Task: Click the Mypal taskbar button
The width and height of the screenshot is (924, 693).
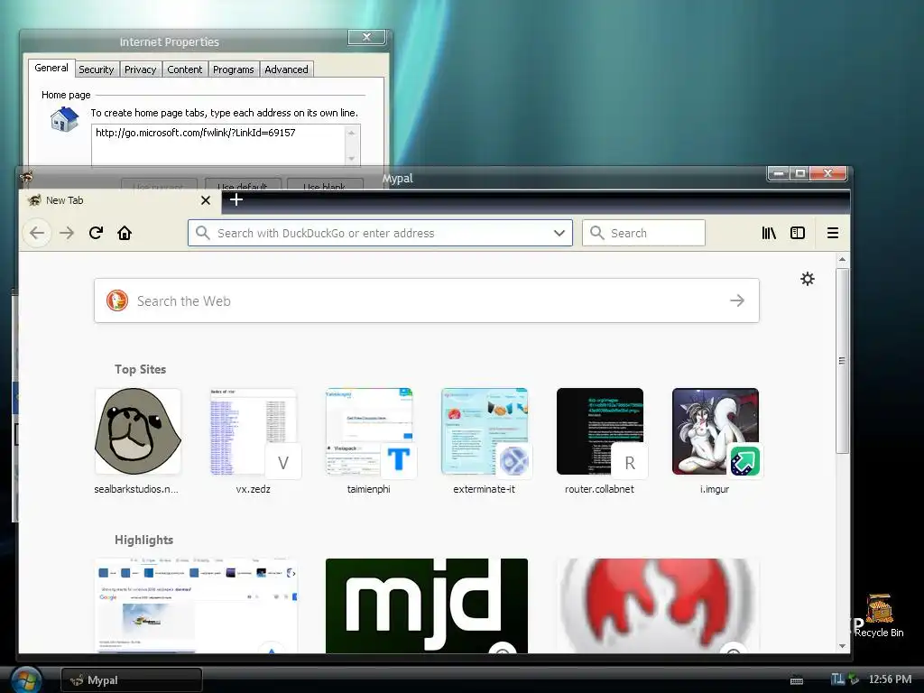Action: click(132, 680)
